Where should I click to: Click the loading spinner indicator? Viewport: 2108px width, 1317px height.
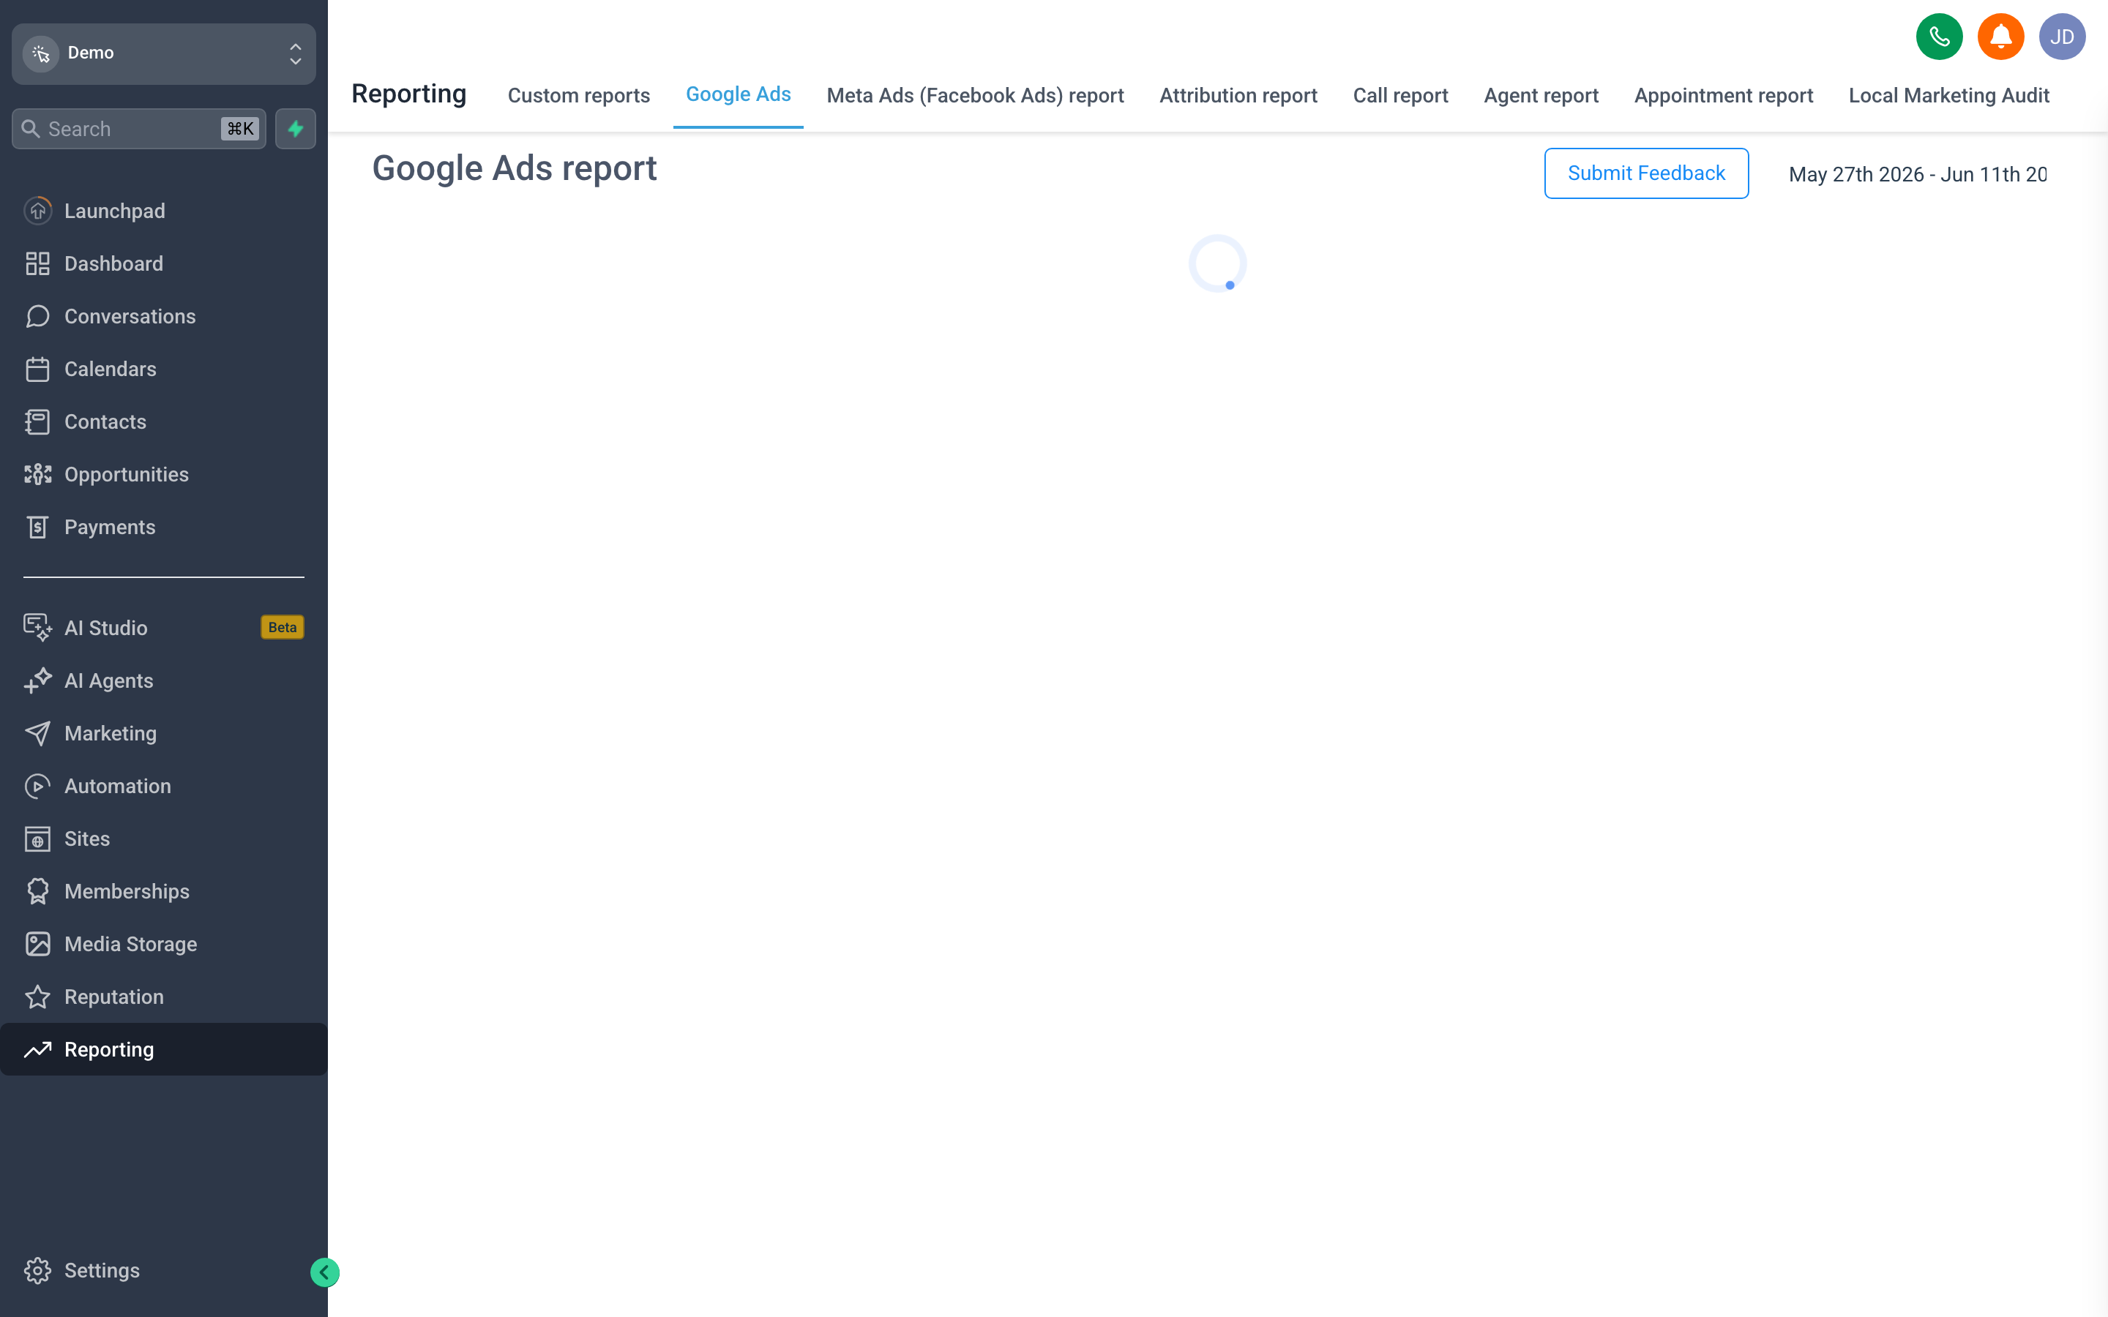1217,263
